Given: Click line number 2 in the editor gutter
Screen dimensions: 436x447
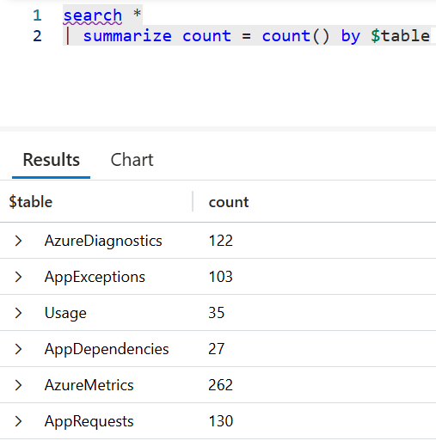Looking at the screenshot, I should tap(37, 36).
